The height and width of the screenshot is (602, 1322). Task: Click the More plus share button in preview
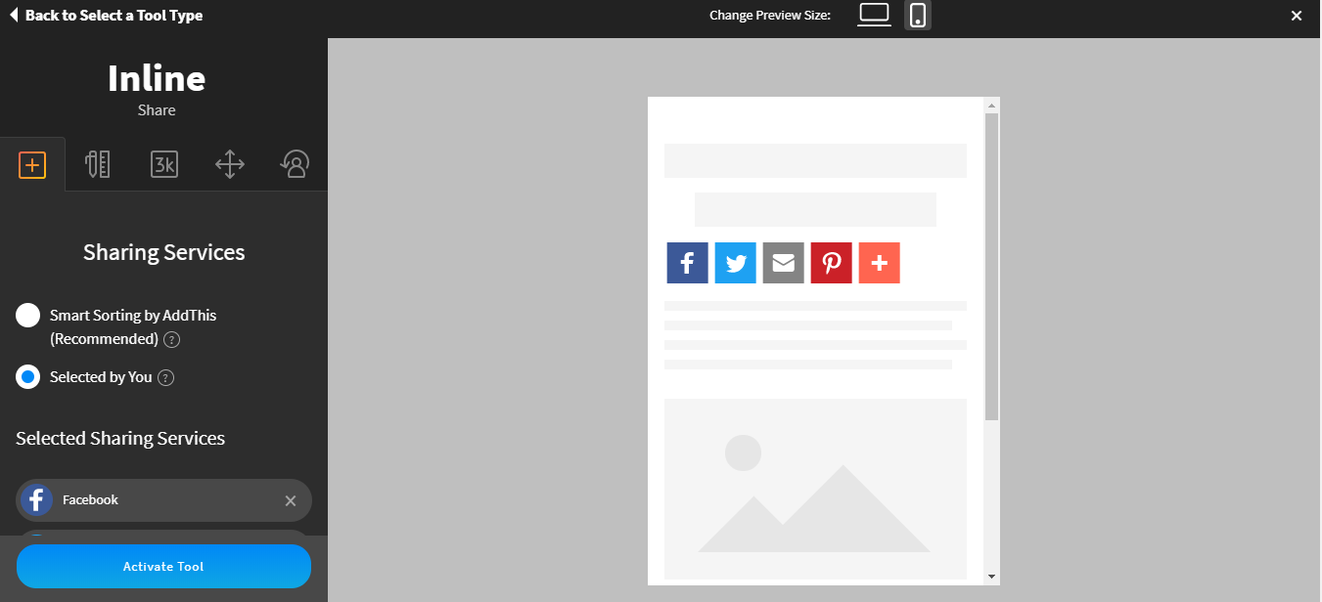880,263
